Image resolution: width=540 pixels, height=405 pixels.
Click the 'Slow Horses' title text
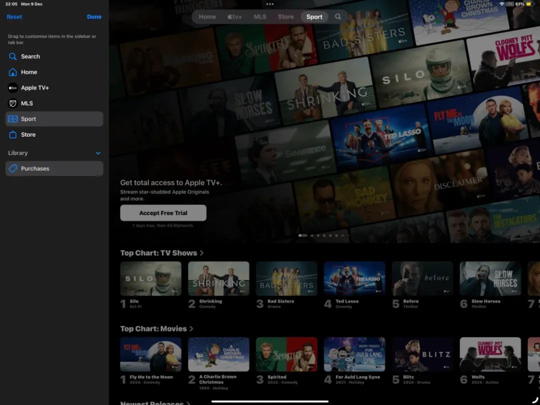485,301
